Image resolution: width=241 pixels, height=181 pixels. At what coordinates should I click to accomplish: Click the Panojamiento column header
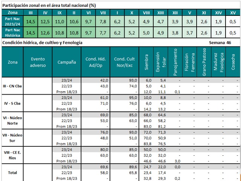(175, 62)
